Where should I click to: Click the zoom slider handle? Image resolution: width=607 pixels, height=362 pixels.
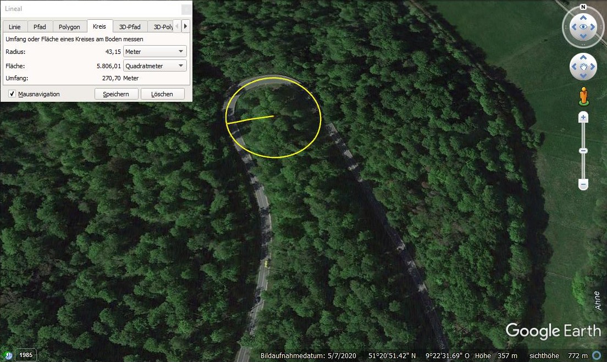[583, 151]
